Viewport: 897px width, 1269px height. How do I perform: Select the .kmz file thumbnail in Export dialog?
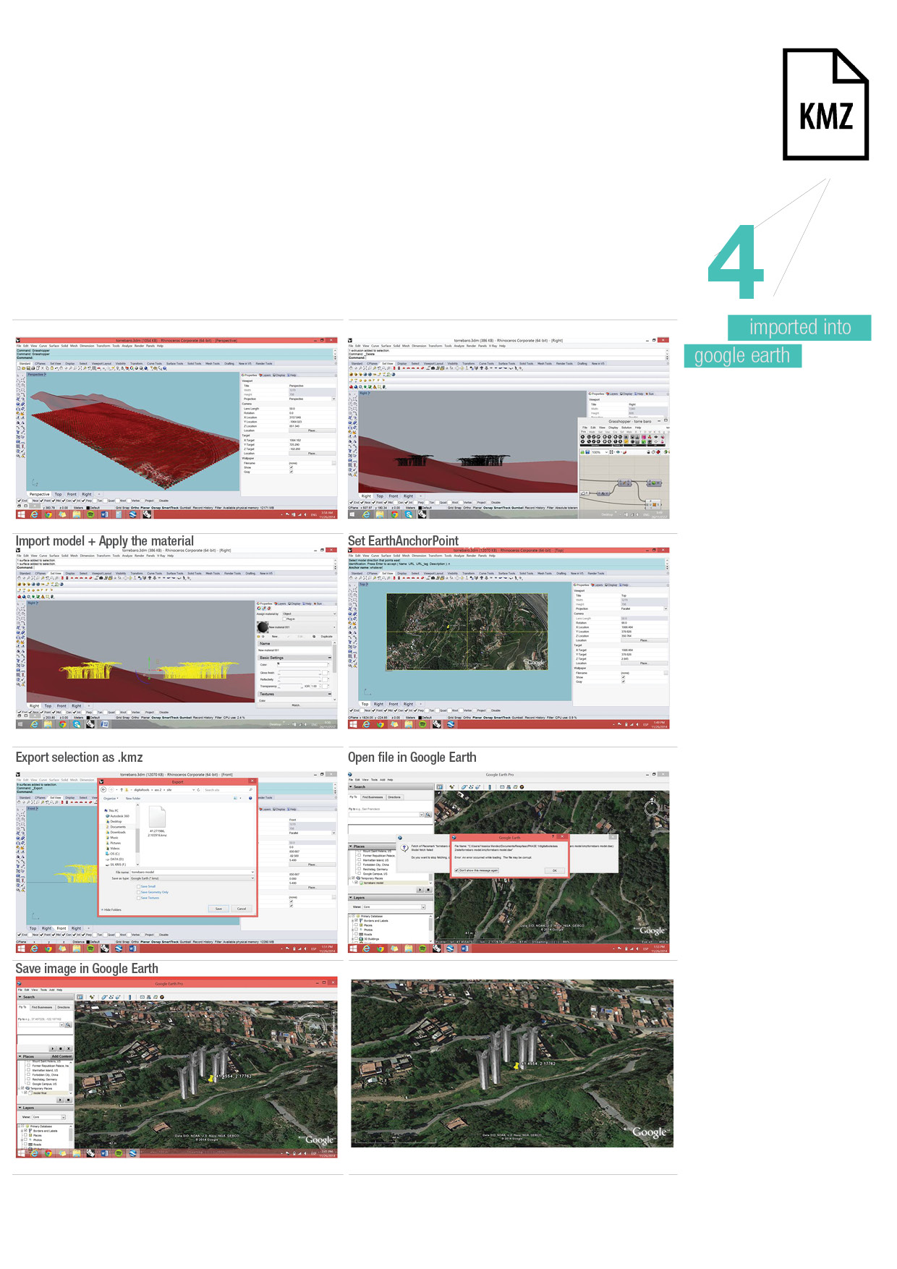click(x=157, y=818)
